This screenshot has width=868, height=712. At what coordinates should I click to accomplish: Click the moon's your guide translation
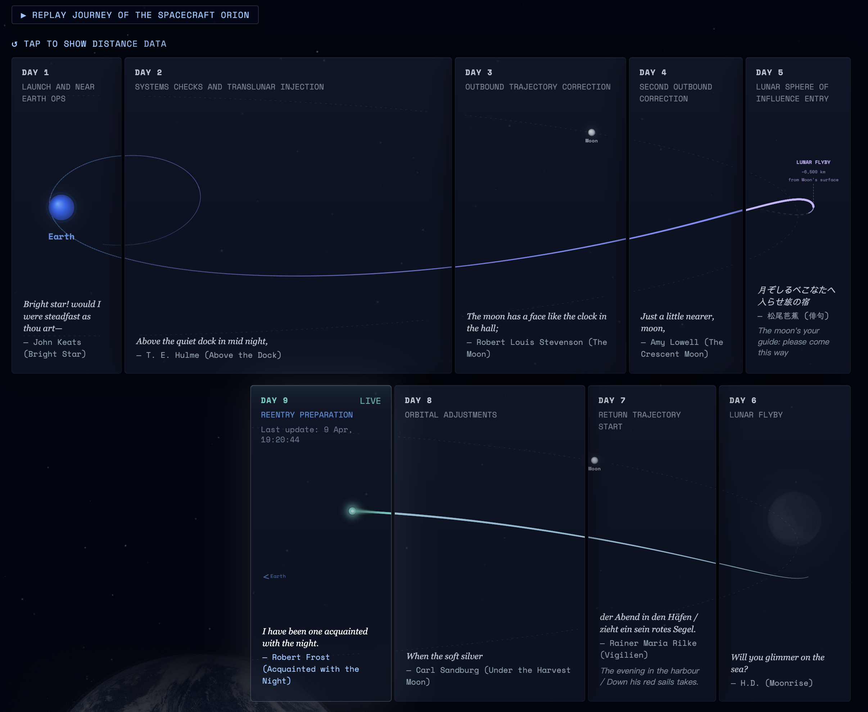(x=793, y=342)
